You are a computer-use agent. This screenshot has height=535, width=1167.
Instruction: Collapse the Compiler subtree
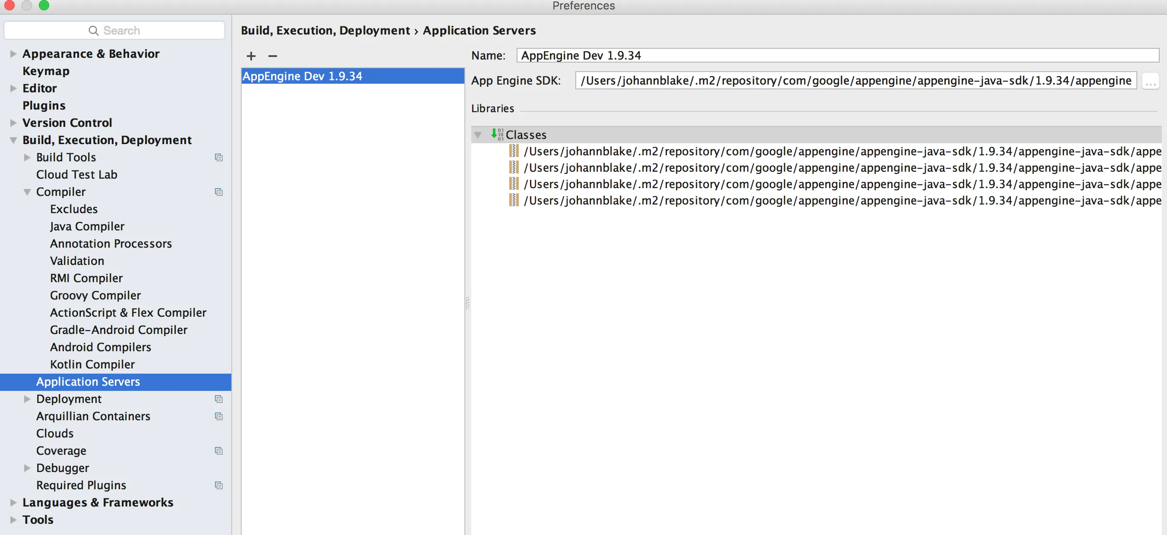click(27, 192)
